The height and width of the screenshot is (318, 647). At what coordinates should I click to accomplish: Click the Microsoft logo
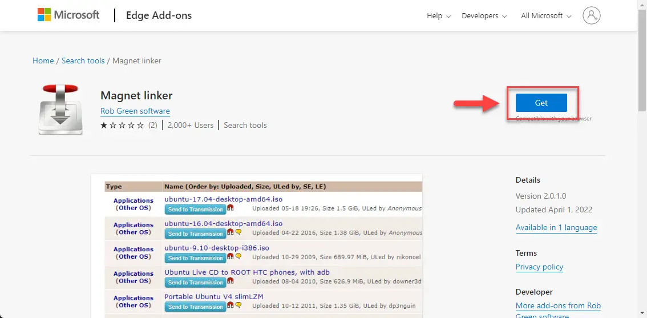[x=68, y=15]
